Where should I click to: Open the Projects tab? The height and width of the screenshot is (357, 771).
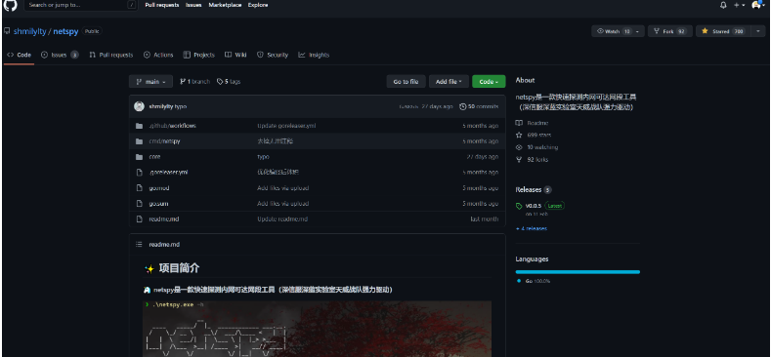(x=199, y=55)
